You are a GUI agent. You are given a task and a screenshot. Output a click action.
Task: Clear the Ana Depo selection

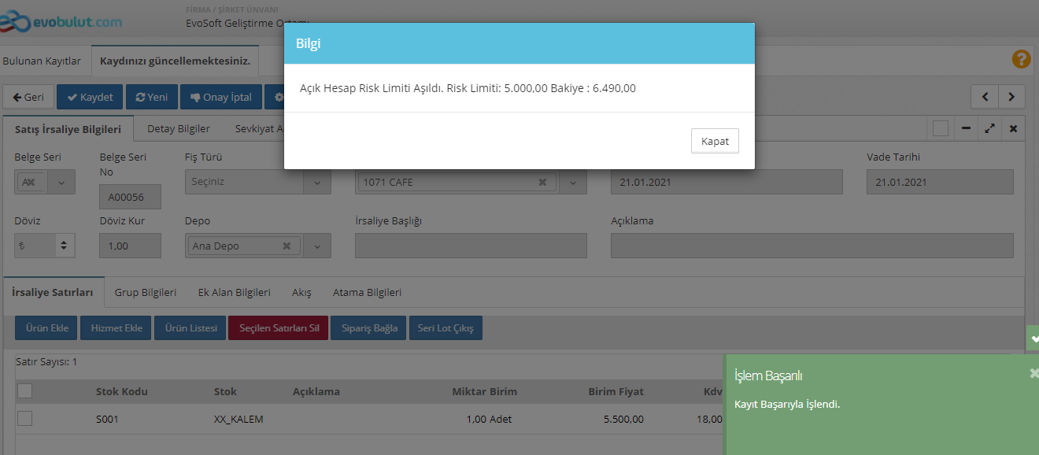tap(287, 246)
